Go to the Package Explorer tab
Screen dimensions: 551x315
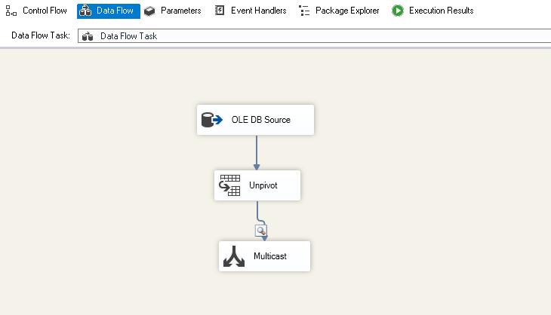[x=347, y=11]
